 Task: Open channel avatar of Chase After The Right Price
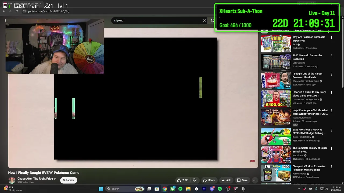pyautogui.click(x=12, y=180)
